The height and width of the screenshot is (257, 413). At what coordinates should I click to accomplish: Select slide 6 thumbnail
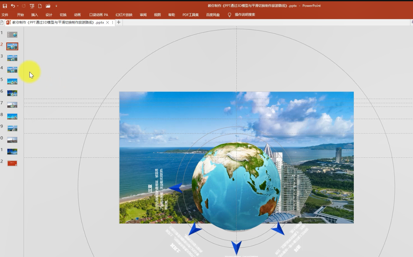tap(12, 93)
